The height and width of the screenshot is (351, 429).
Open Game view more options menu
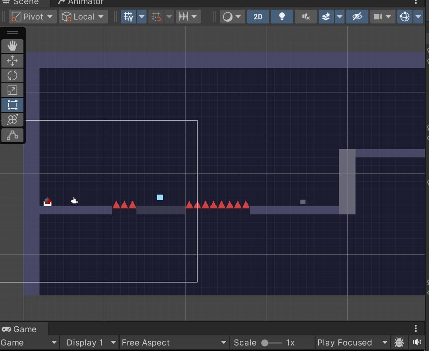(x=416, y=328)
